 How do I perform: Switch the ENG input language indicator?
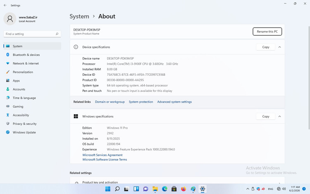(270, 189)
